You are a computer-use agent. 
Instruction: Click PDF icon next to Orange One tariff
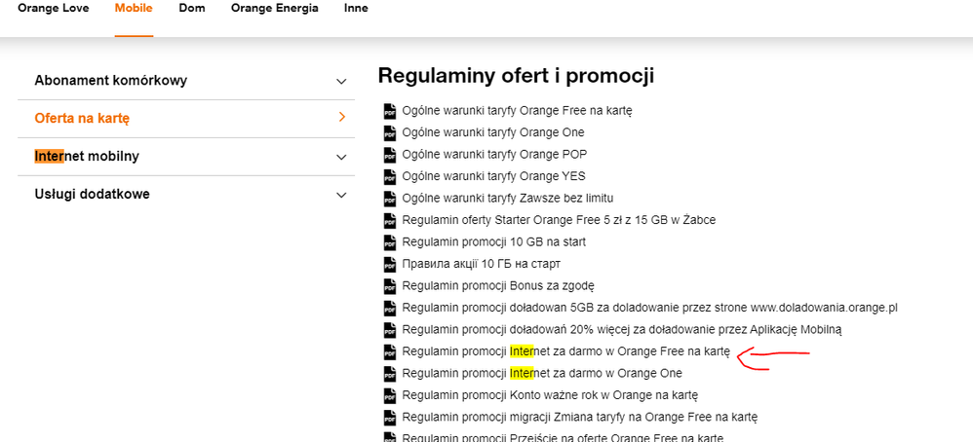point(390,132)
